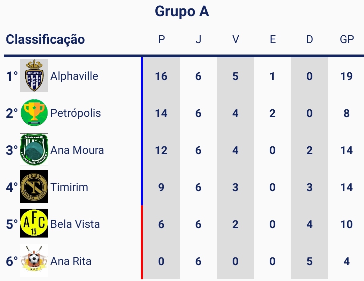The height and width of the screenshot is (281, 364).
Task: Select the V wins column header
Action: [236, 40]
